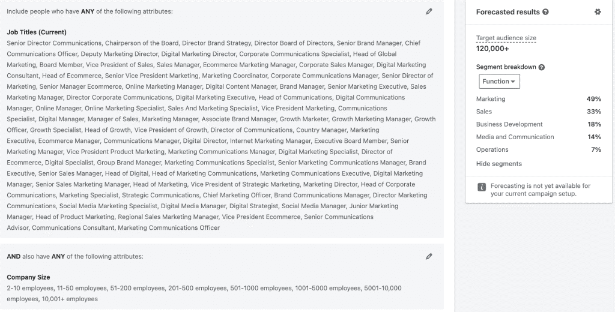Click the Company Size heading
The height and width of the screenshot is (312, 615).
pos(28,277)
